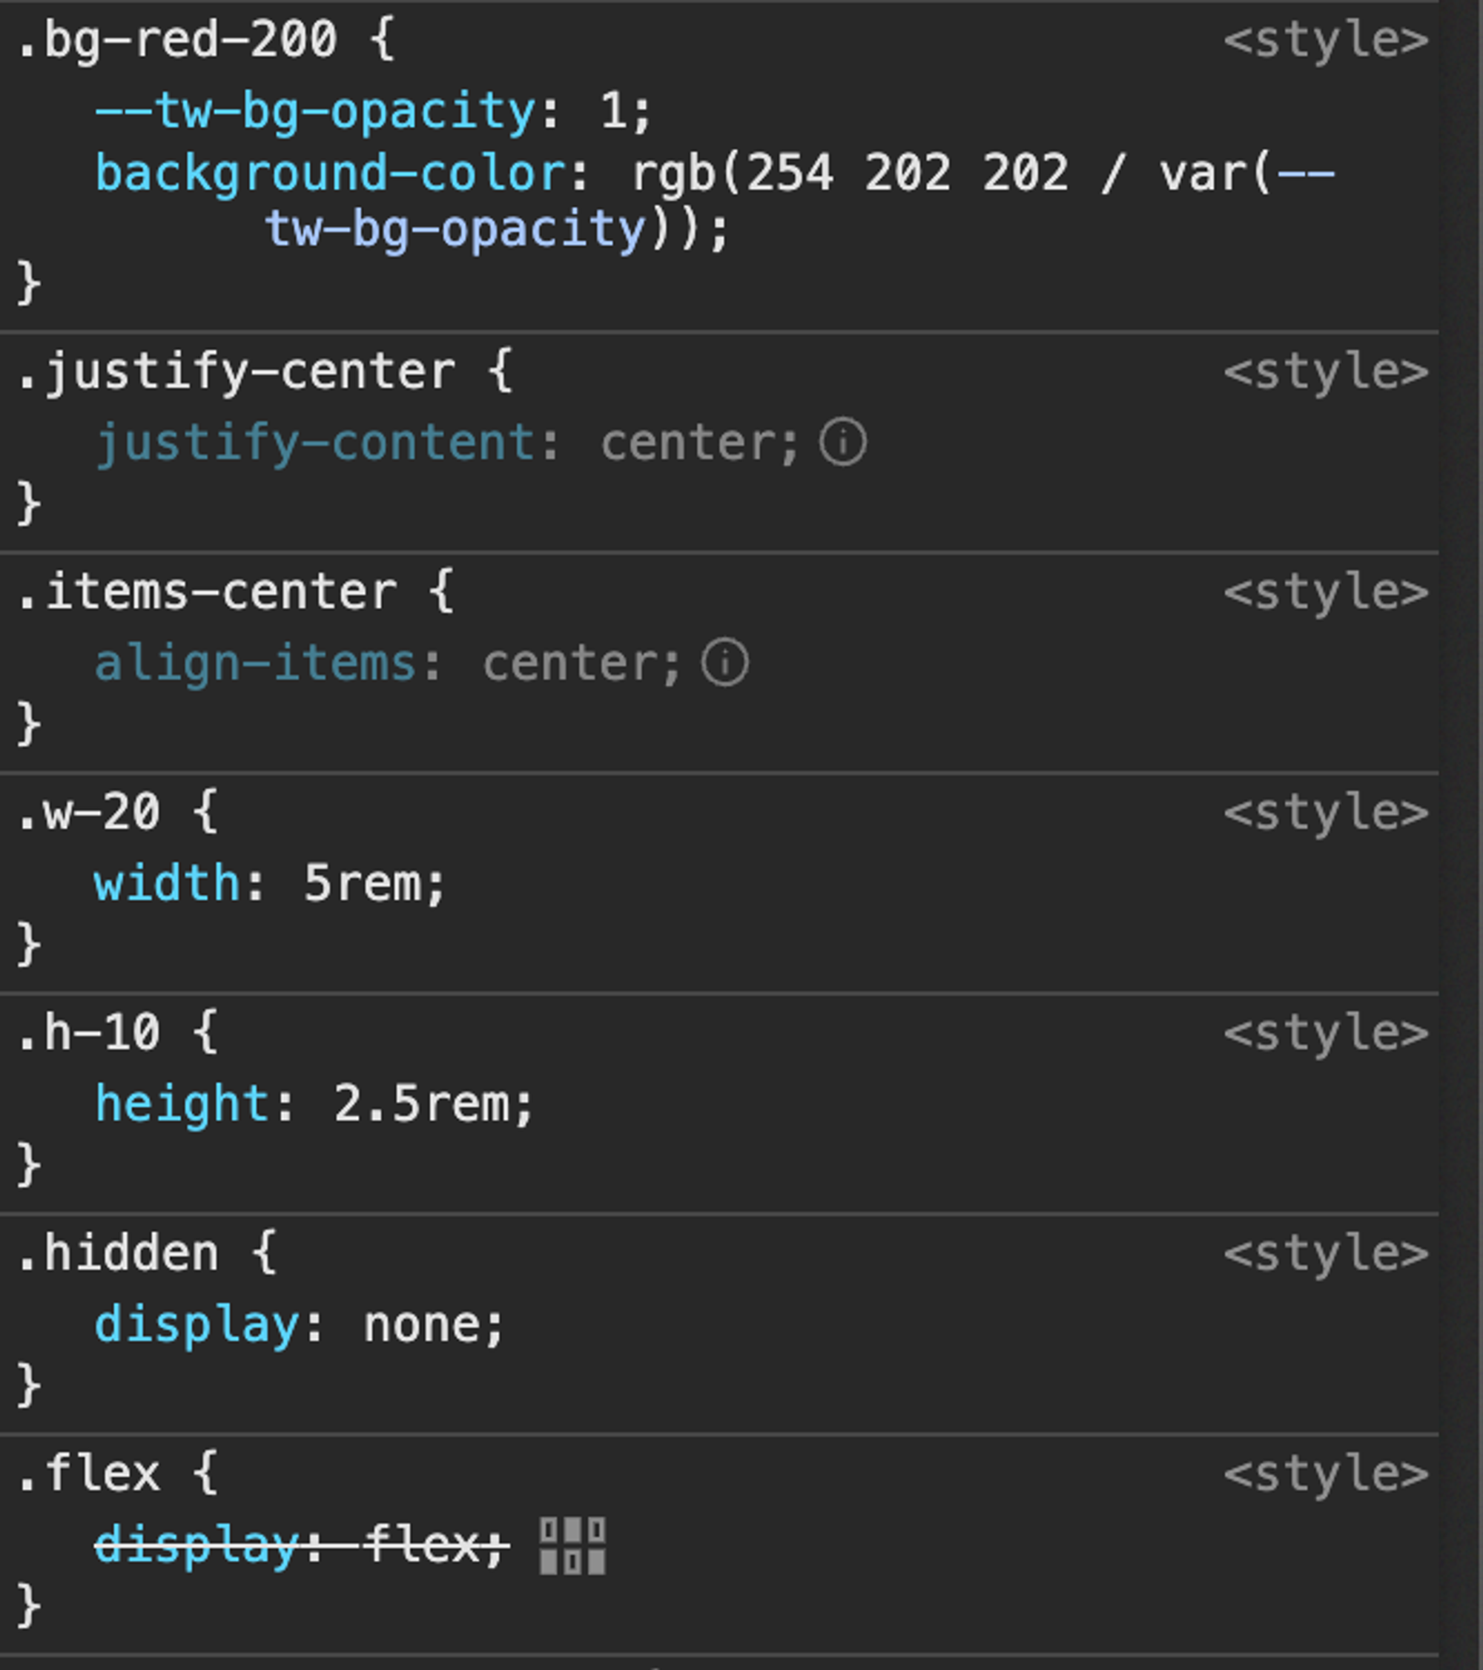Select the .bg-red-200 selector text
The height and width of the screenshot is (1670, 1483).
pyautogui.click(x=176, y=40)
